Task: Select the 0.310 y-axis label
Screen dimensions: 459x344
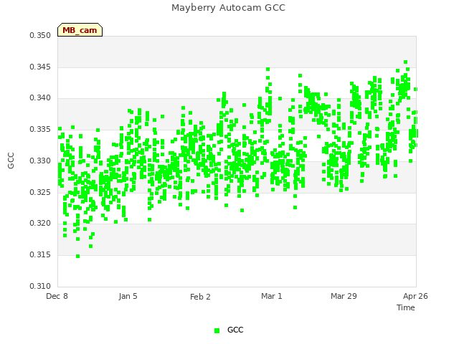Action: [x=40, y=286]
